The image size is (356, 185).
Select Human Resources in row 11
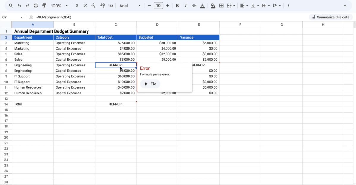coord(33,87)
